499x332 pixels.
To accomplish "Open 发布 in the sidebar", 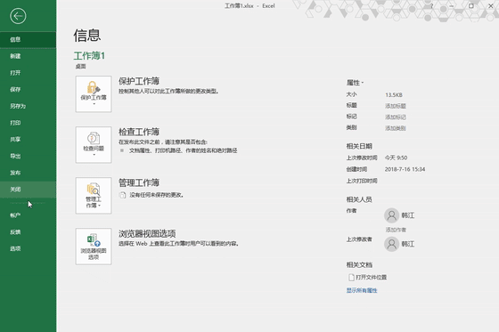I will tap(28, 173).
